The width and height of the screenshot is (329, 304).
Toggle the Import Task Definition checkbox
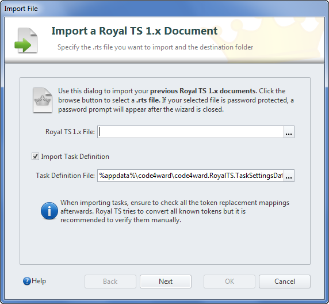[x=35, y=156]
